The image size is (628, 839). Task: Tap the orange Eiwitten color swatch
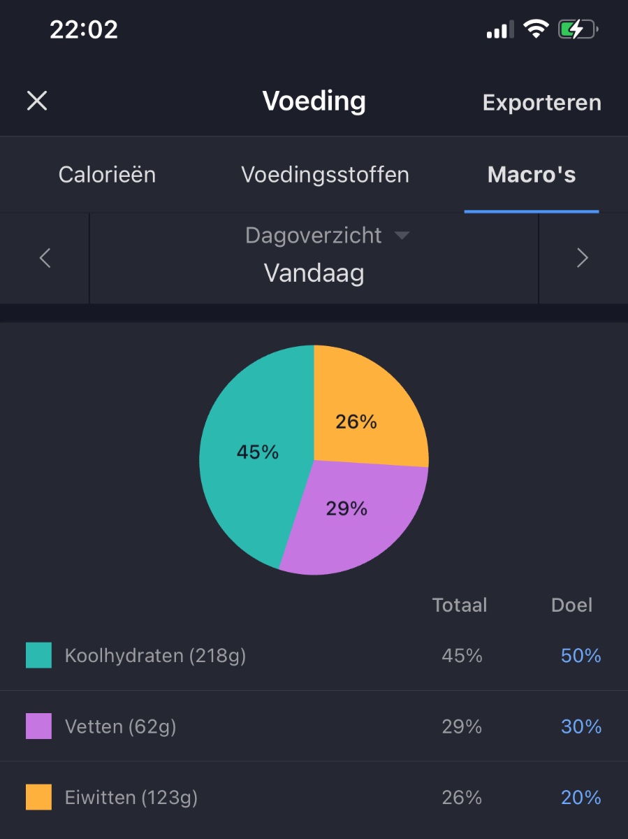(x=38, y=797)
